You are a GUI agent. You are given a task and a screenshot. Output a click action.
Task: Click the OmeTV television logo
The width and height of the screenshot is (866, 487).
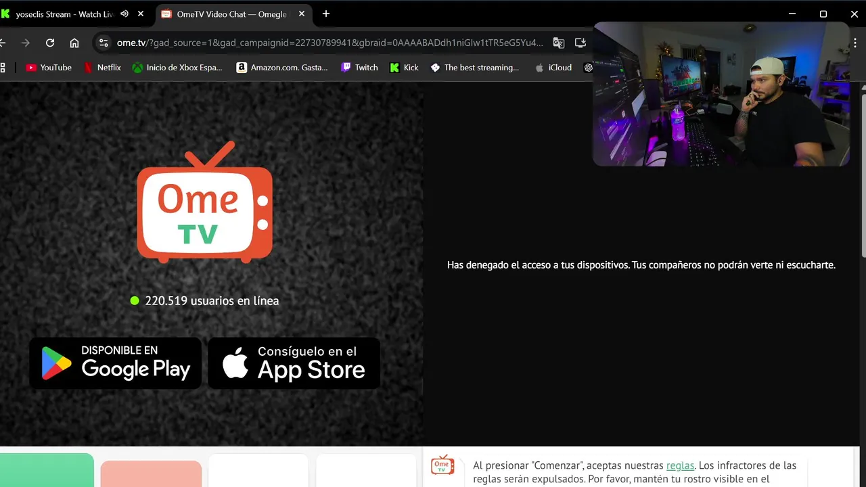(204, 202)
